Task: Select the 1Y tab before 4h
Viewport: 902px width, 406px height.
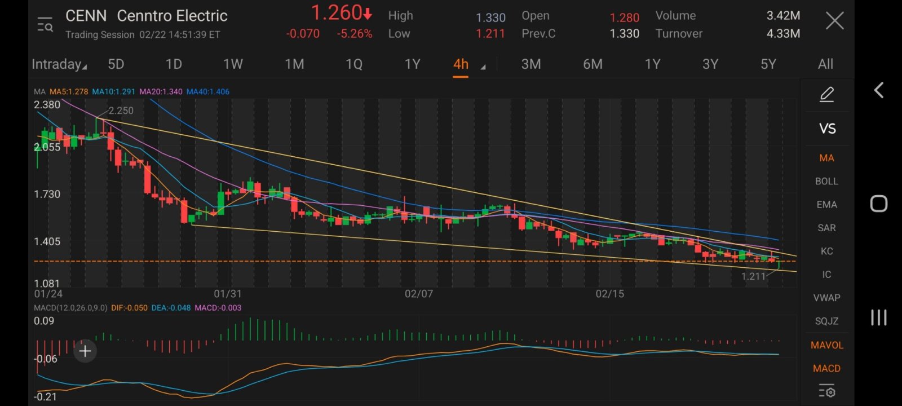Action: click(412, 64)
